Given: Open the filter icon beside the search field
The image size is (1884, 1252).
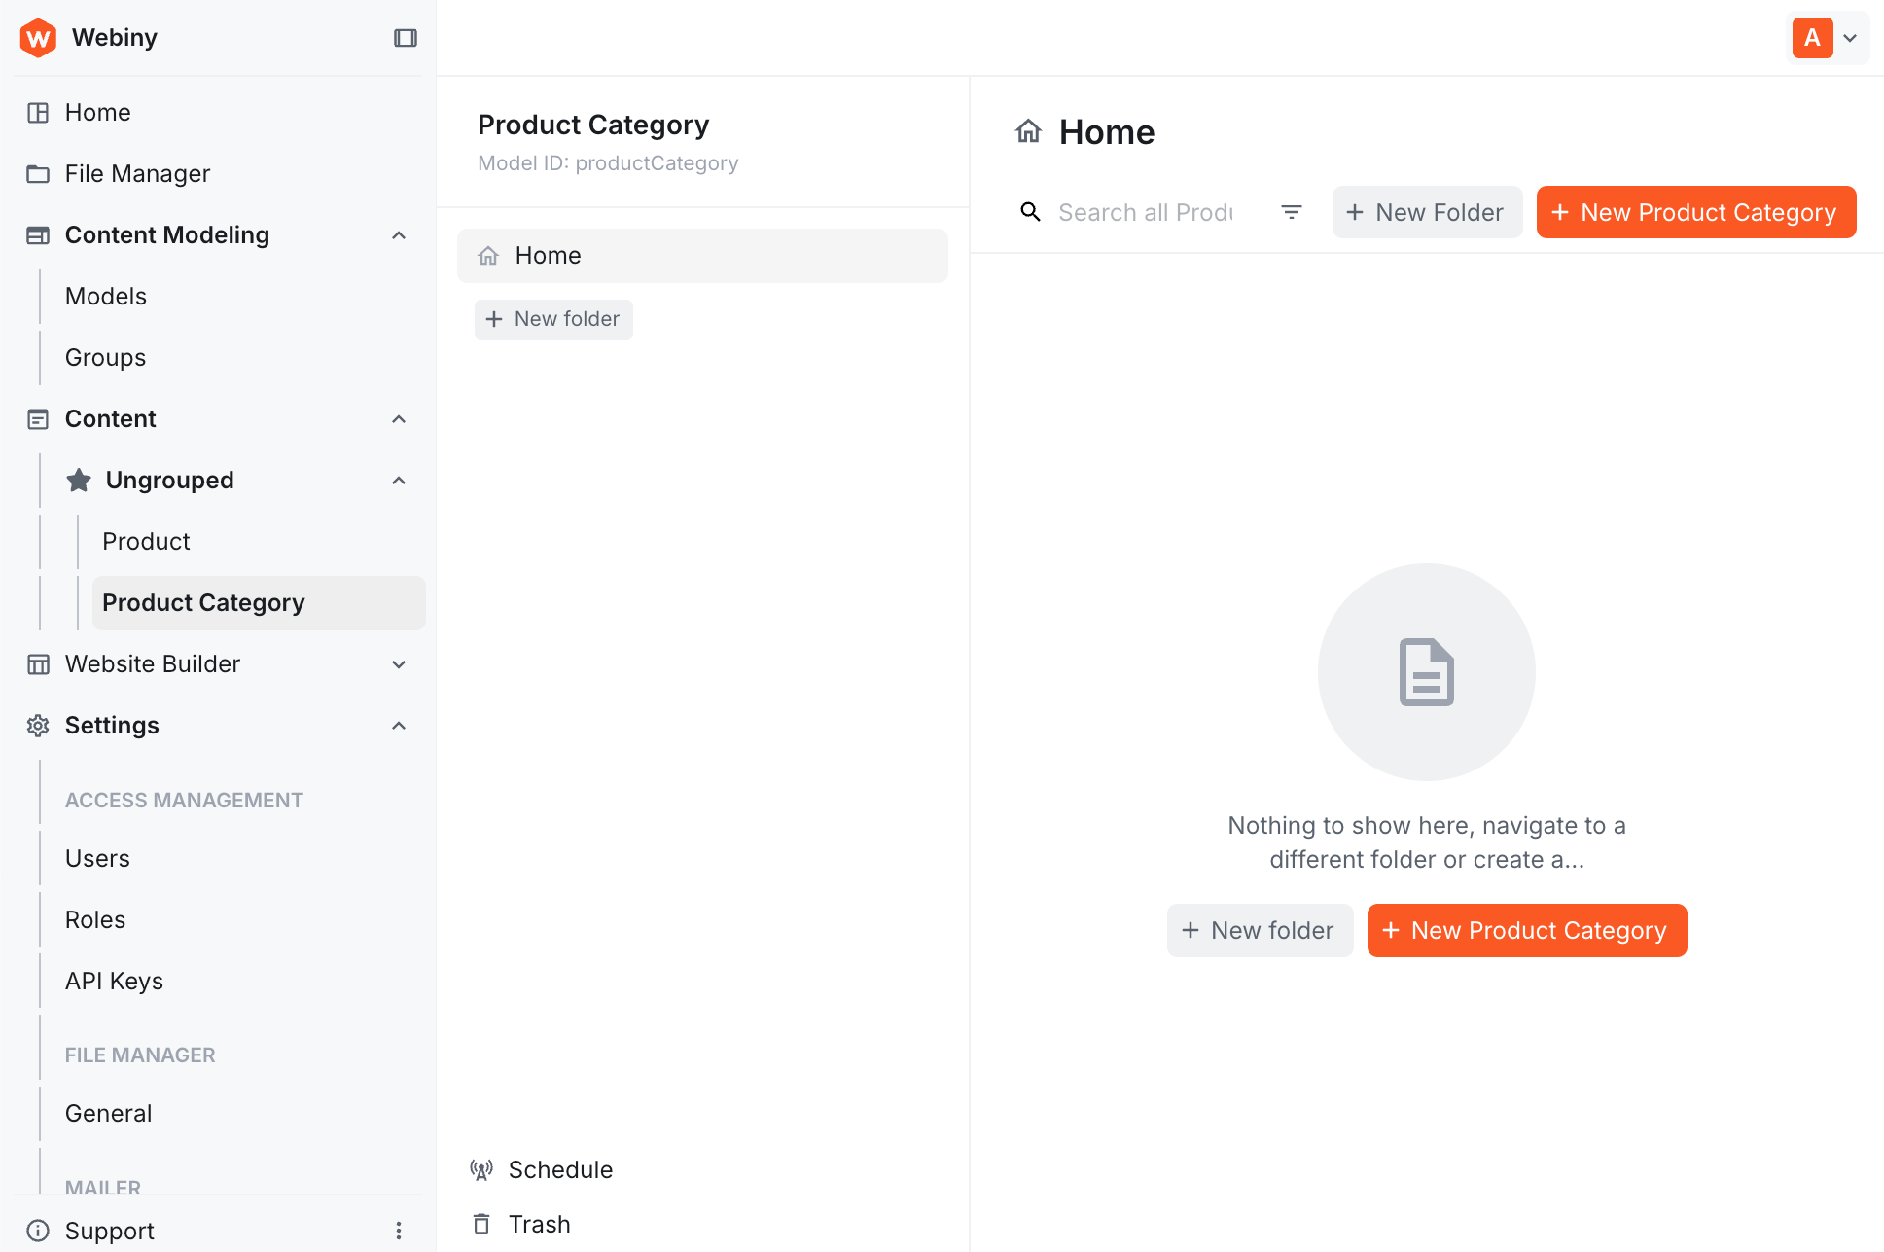Looking at the screenshot, I should pyautogui.click(x=1292, y=211).
